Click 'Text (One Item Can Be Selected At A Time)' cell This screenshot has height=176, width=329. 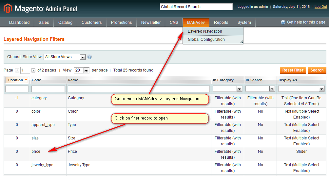pyautogui.click(x=301, y=101)
